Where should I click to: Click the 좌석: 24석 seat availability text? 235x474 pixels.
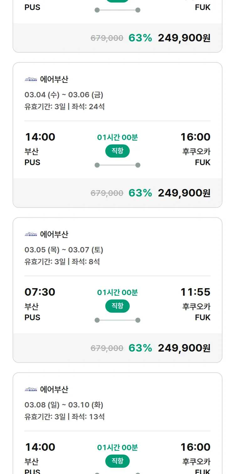[x=88, y=107]
